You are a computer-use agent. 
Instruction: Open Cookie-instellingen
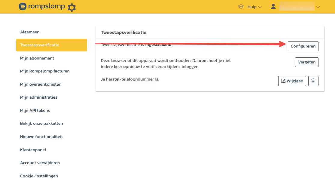[x=39, y=176]
